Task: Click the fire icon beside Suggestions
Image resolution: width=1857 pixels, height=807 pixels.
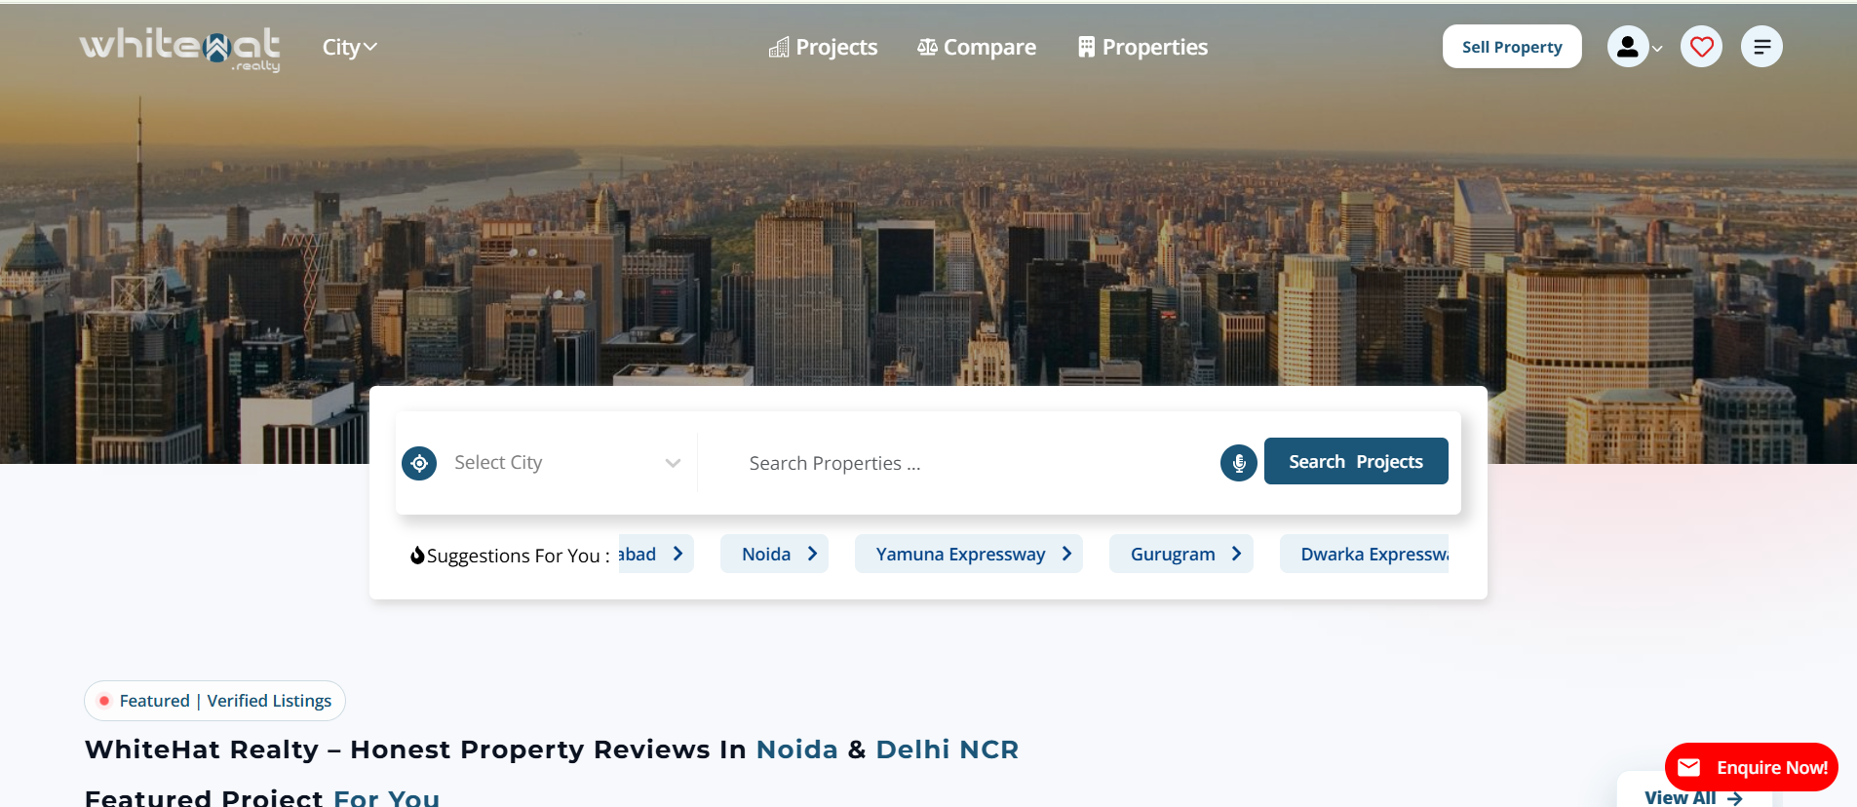Action: (417, 556)
